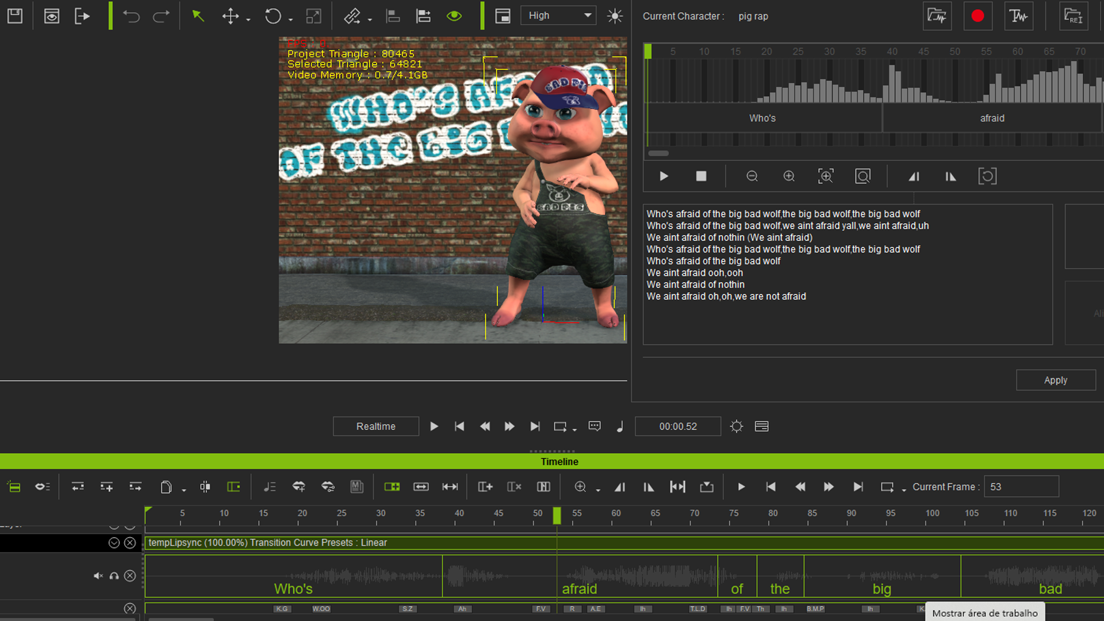This screenshot has height=621, width=1104.
Task: Click the fit-to-window arrows icon in timeline
Action: [450, 487]
